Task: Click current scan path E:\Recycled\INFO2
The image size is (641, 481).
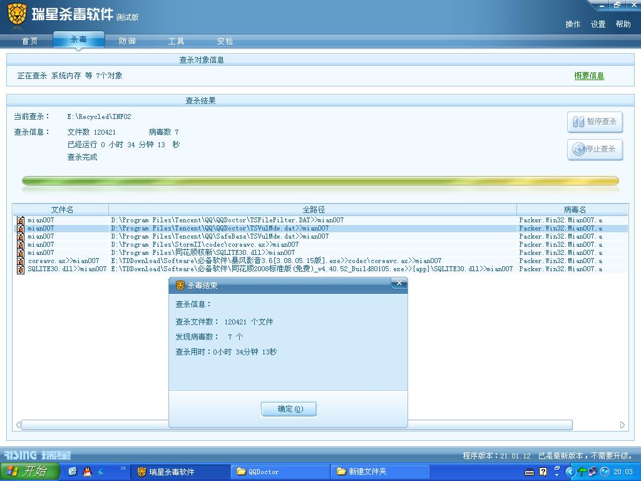Action: click(x=100, y=117)
